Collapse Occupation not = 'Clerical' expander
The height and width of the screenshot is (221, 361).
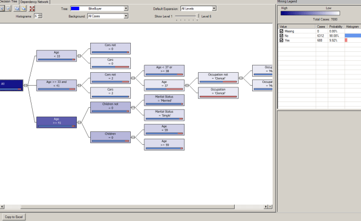point(241,78)
